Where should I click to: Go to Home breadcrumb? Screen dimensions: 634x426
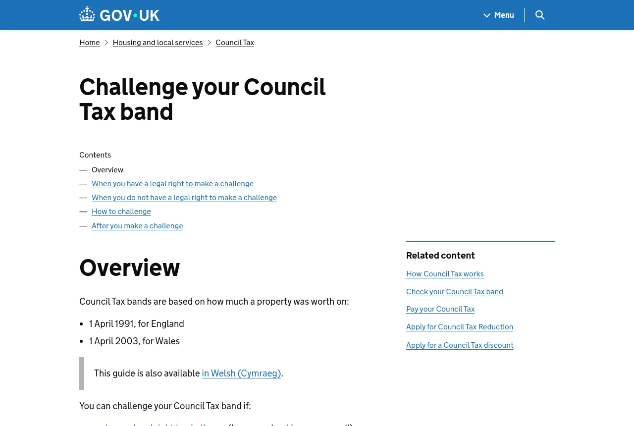(x=90, y=43)
